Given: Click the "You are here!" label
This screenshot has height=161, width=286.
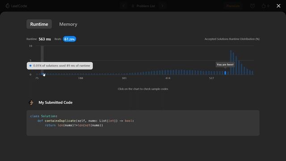Looking at the screenshot, I should 225,64.
